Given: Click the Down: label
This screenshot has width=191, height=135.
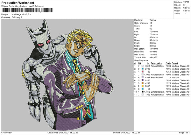Looking at the screenshot, I should click(x=137, y=40).
